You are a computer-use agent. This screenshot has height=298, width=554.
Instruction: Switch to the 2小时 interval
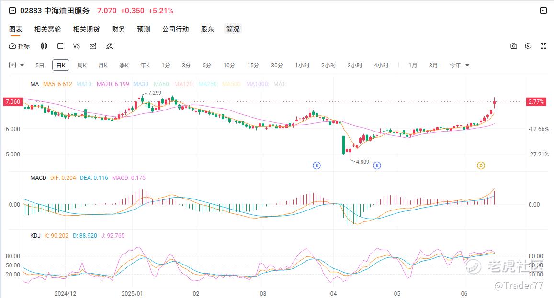tap(328, 66)
